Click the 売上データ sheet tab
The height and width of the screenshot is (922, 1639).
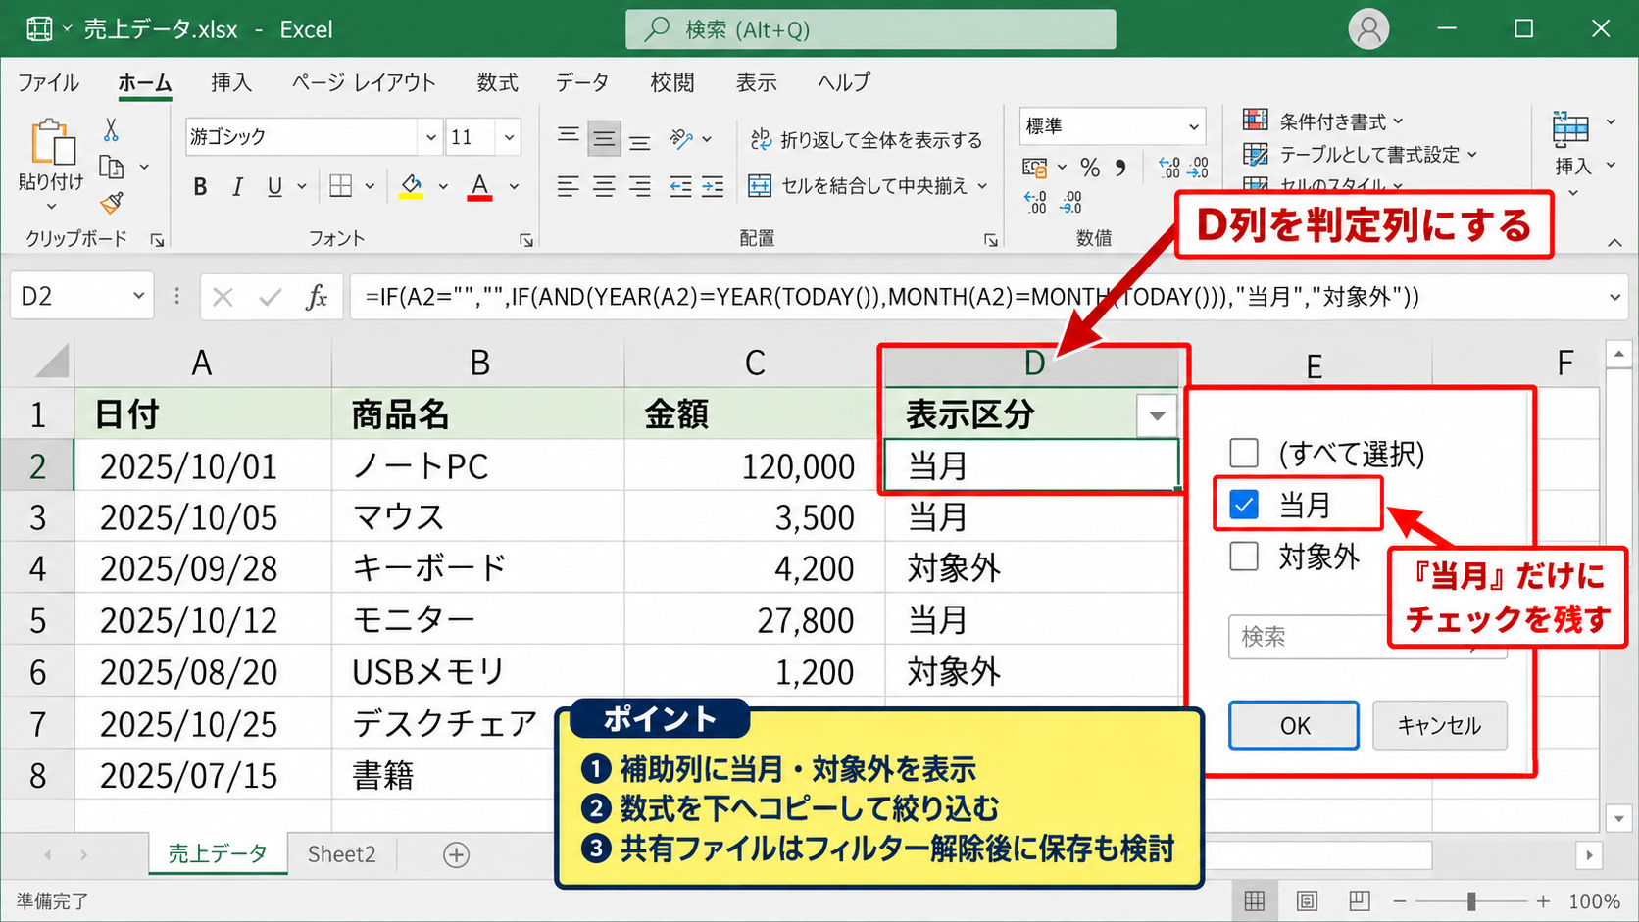click(x=218, y=853)
